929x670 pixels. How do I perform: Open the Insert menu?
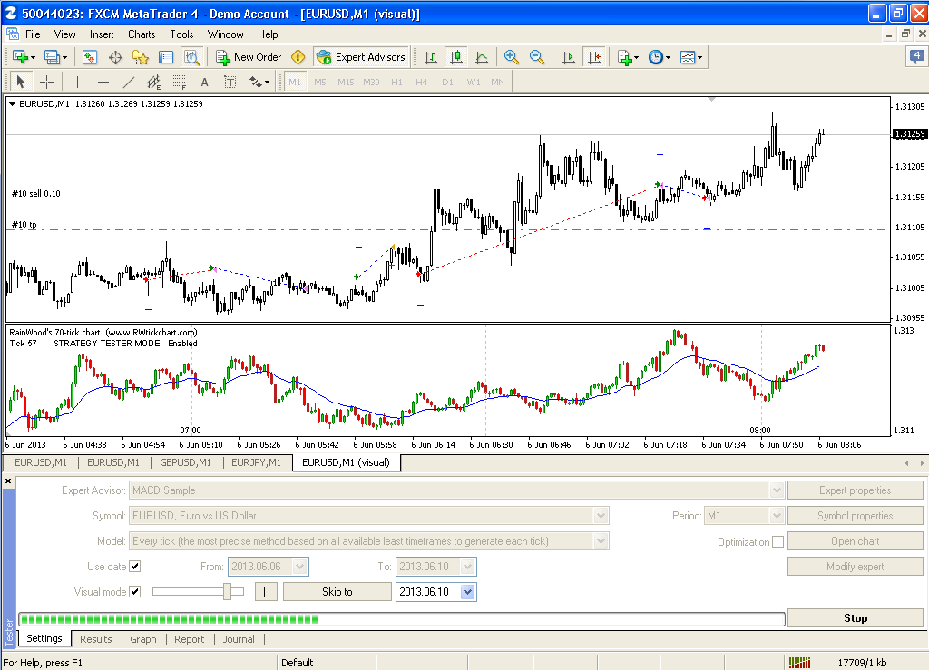(x=102, y=34)
